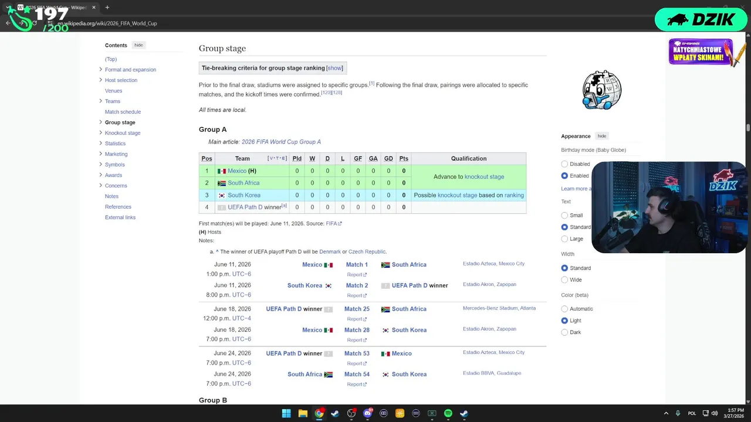Hide the Contents sidebar
The width and height of the screenshot is (751, 422).
click(x=138, y=45)
